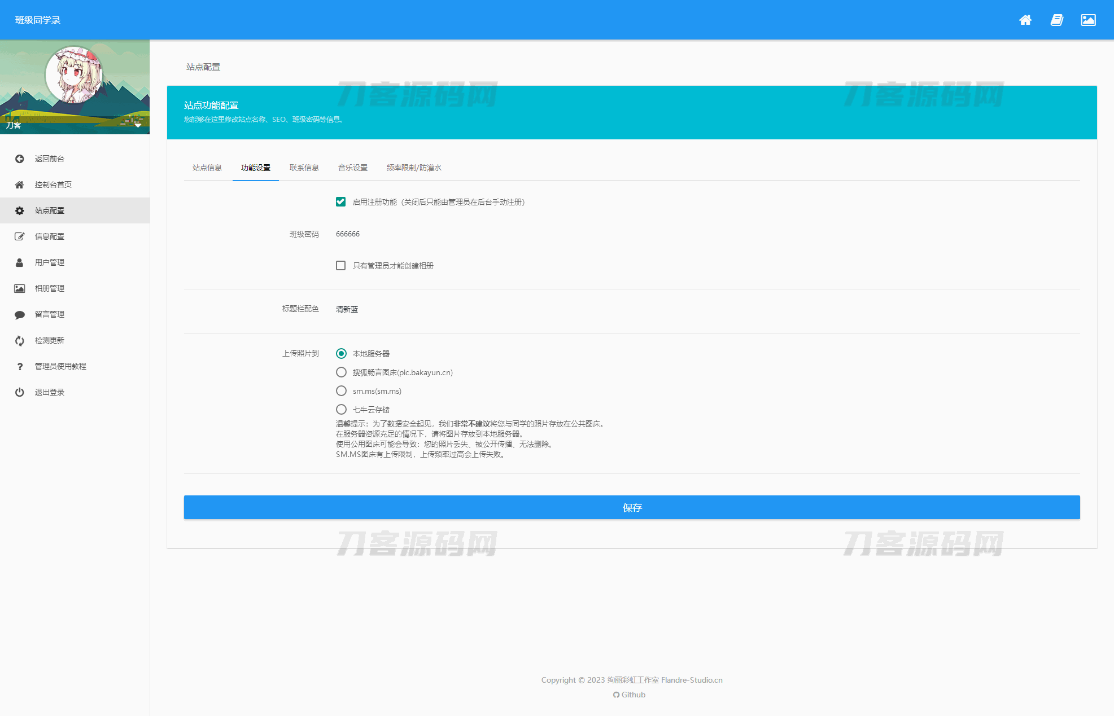Viewport: 1114px width, 716px height.
Task: Uncheck the 启用注册功能 checkbox
Action: (340, 202)
